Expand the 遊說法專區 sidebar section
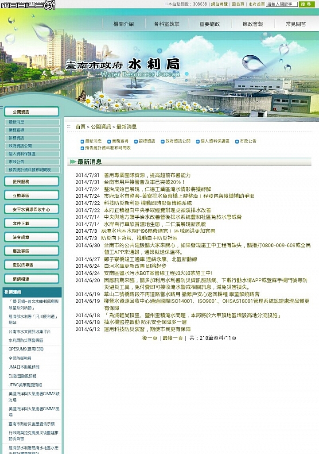This screenshot has height=454, width=319. [x=31, y=265]
